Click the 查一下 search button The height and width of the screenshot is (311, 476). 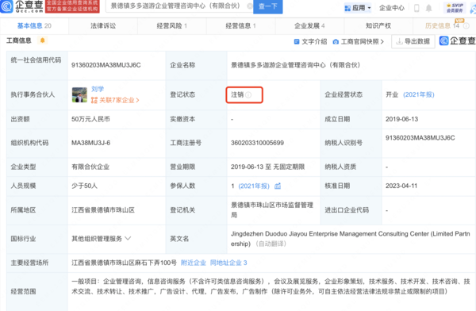click(x=268, y=6)
